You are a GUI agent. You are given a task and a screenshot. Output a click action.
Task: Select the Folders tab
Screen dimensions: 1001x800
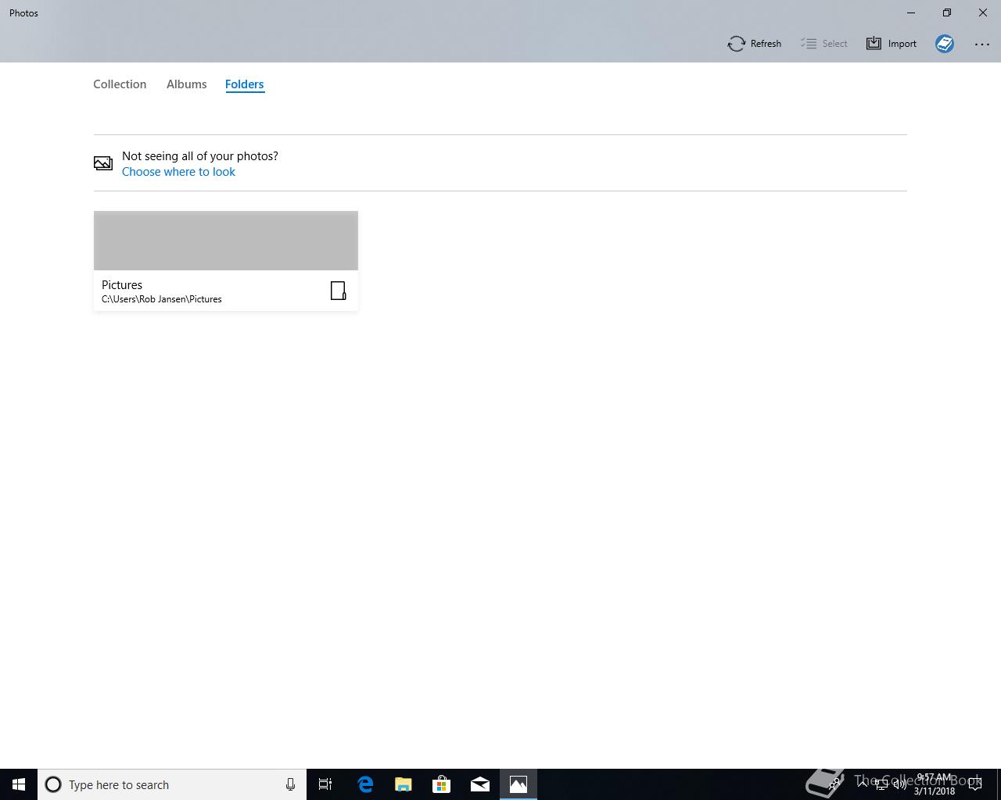pos(244,84)
